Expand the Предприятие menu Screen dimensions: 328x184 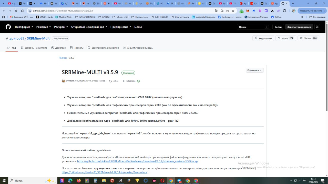[121, 27]
